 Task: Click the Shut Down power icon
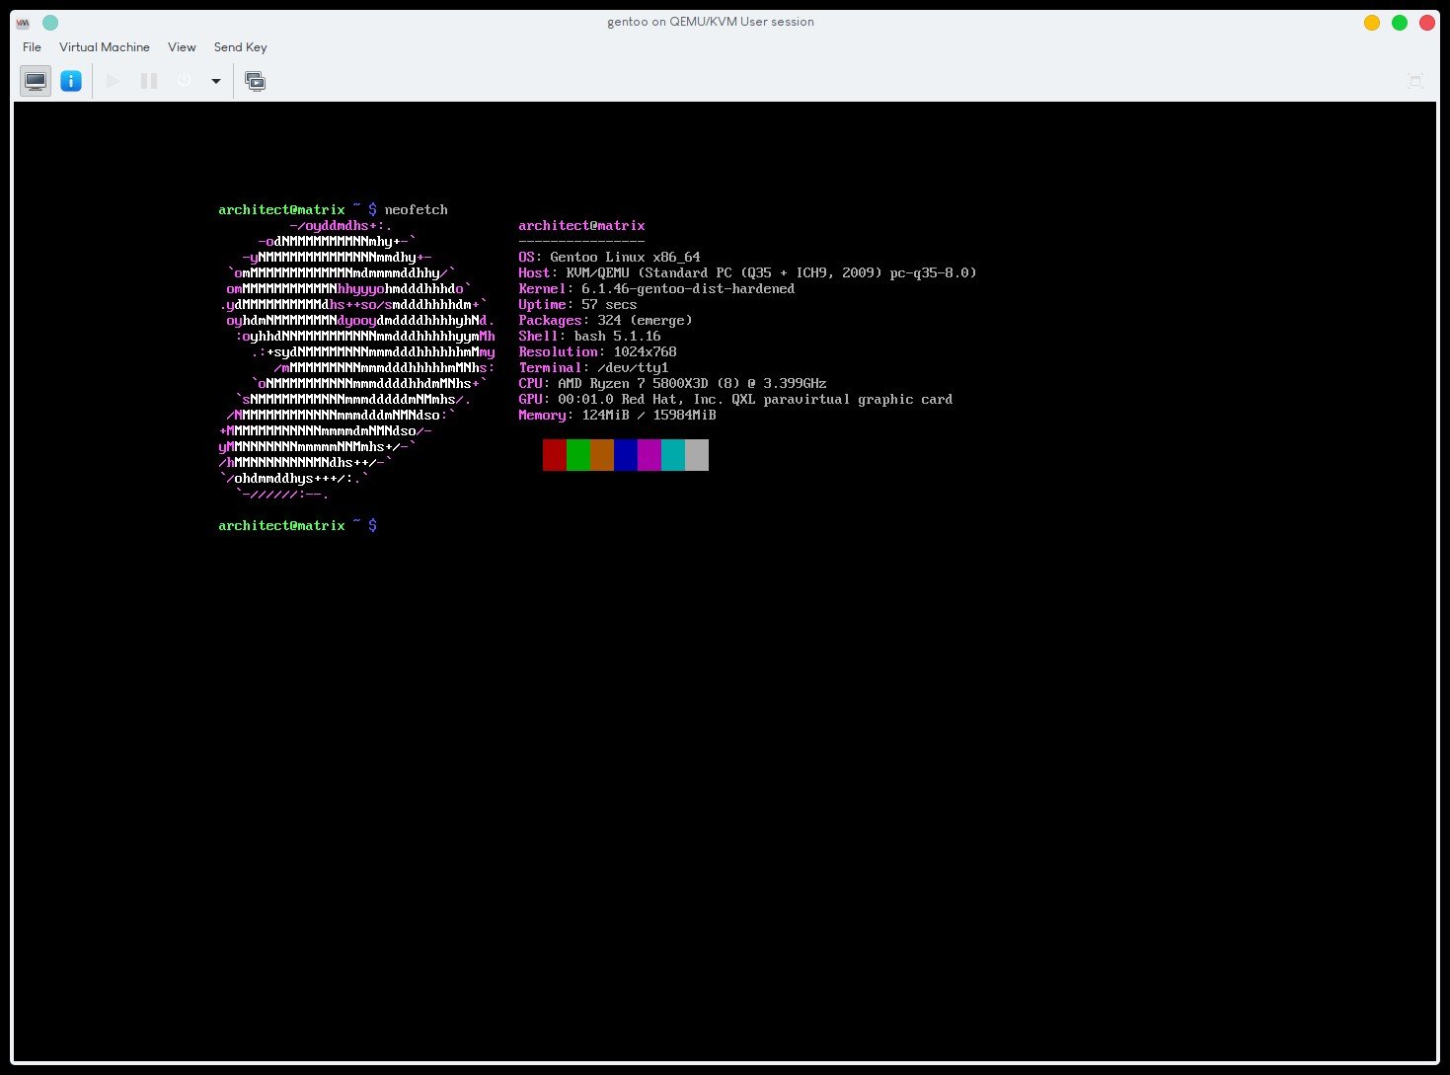(185, 81)
